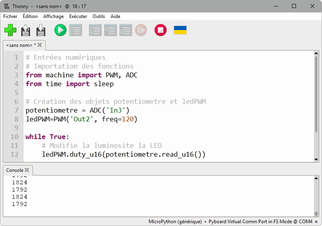This screenshot has width=322, height=226.
Task: Click line number 12 in the gutter
Action: pyautogui.click(x=14, y=154)
